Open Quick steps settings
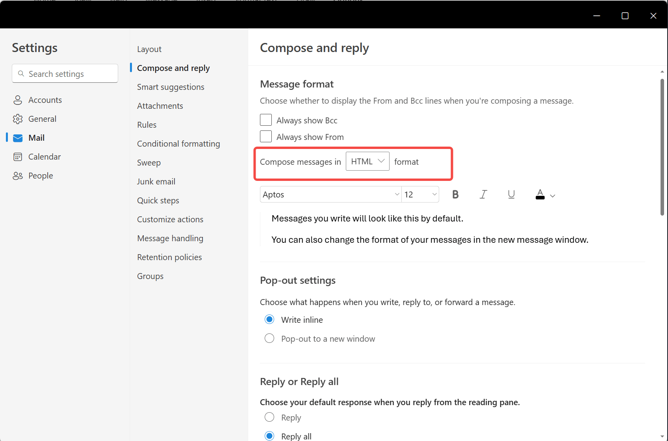This screenshot has height=441, width=668. click(158, 201)
